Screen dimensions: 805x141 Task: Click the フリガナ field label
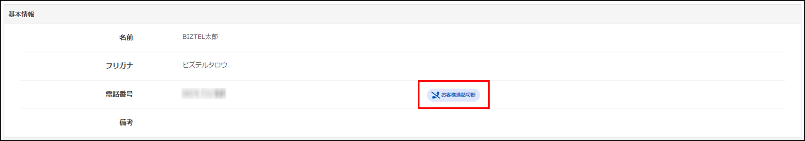tap(119, 66)
